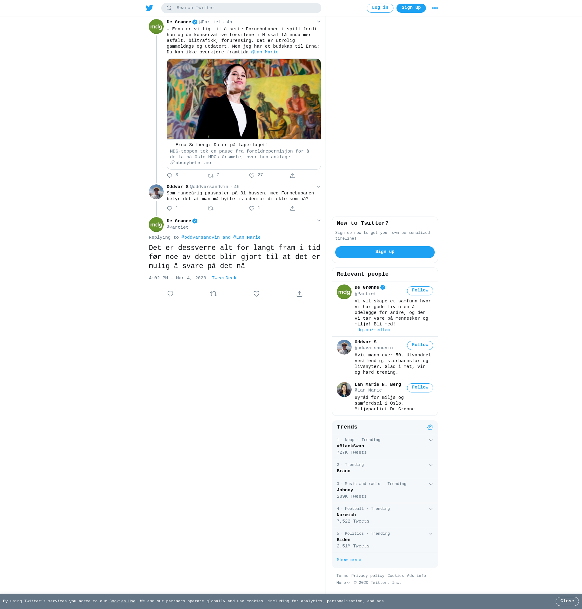Screen dimensions: 582x609
Task: Expand Norwich trend options
Action: (431, 509)
